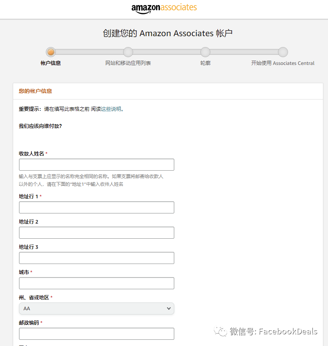Click the 开始使用 Associates Central label
This screenshot has width=328, height=346.
tap(283, 63)
